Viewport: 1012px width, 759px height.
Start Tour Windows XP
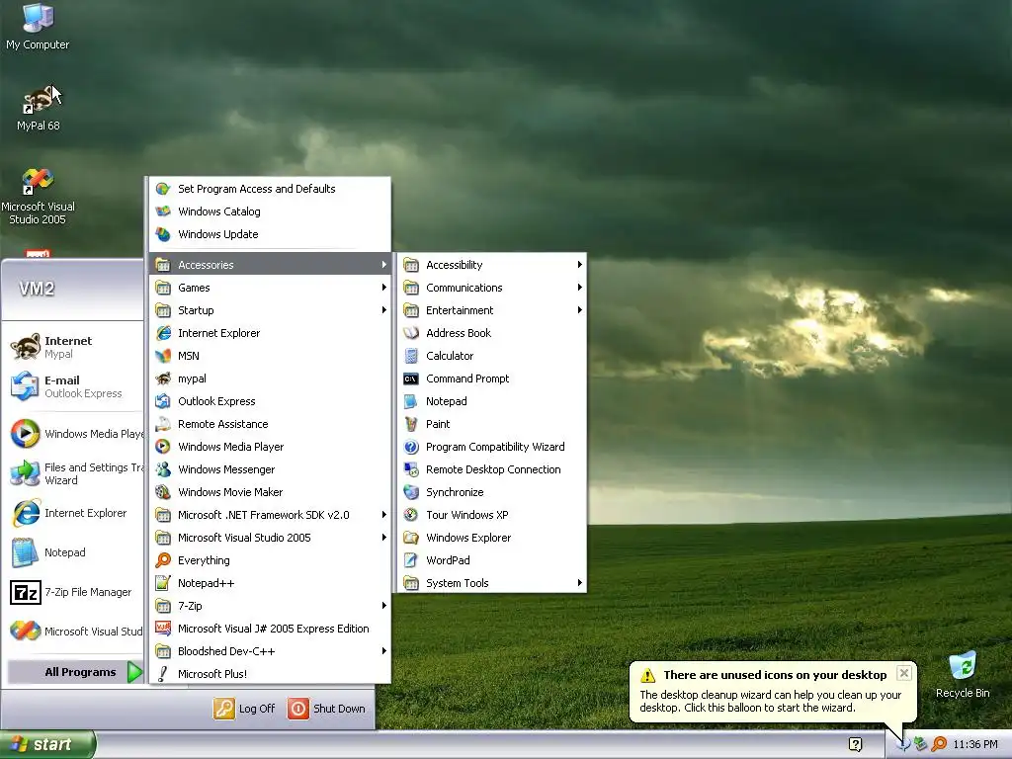click(x=492, y=514)
